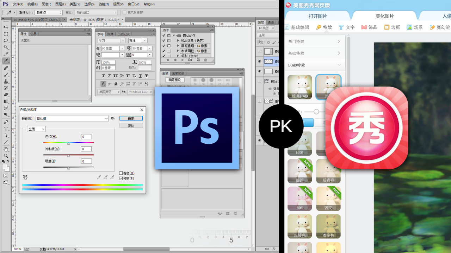Switch to the 段落 tab
This screenshot has width=451, height=253.
[x=110, y=34]
